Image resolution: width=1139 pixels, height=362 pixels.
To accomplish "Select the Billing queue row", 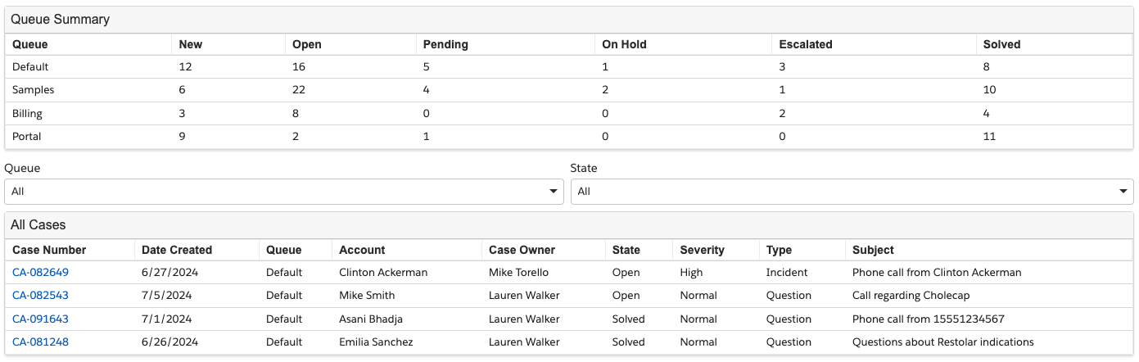I will [x=27, y=114].
